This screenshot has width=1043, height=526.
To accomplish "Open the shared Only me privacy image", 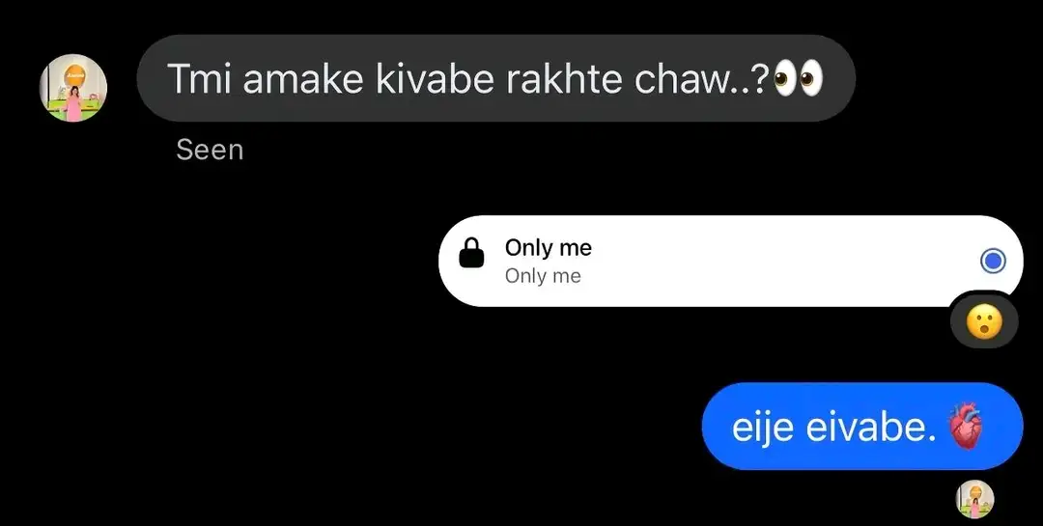I will pyautogui.click(x=730, y=261).
